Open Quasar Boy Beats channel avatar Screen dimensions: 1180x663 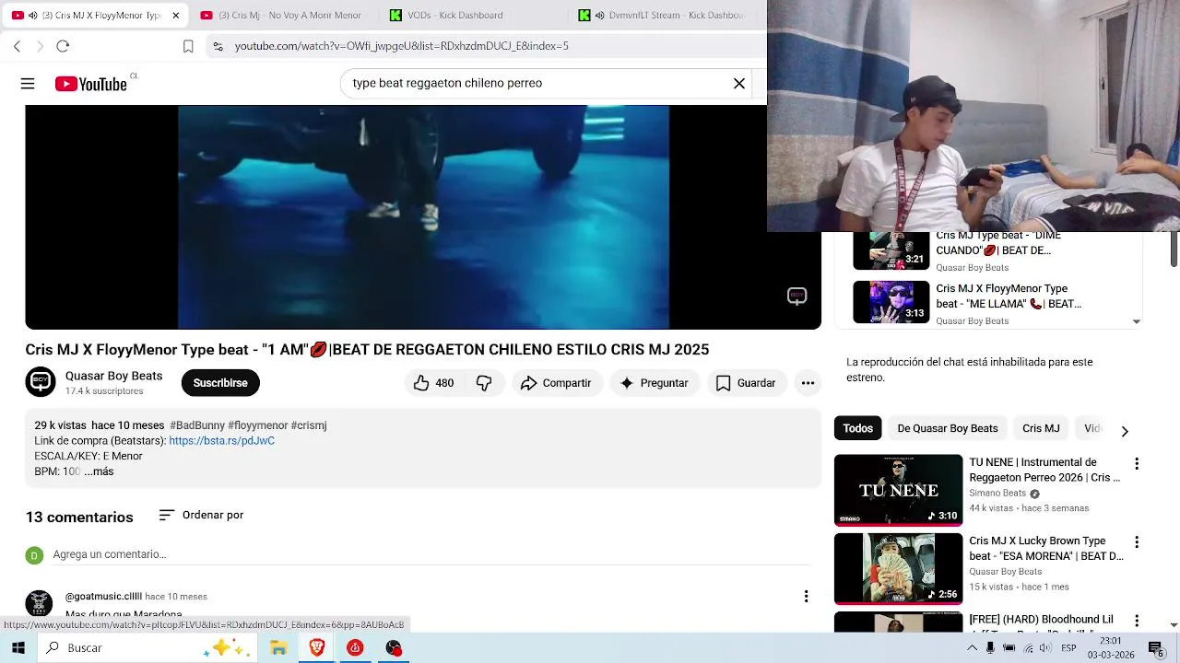(41, 382)
